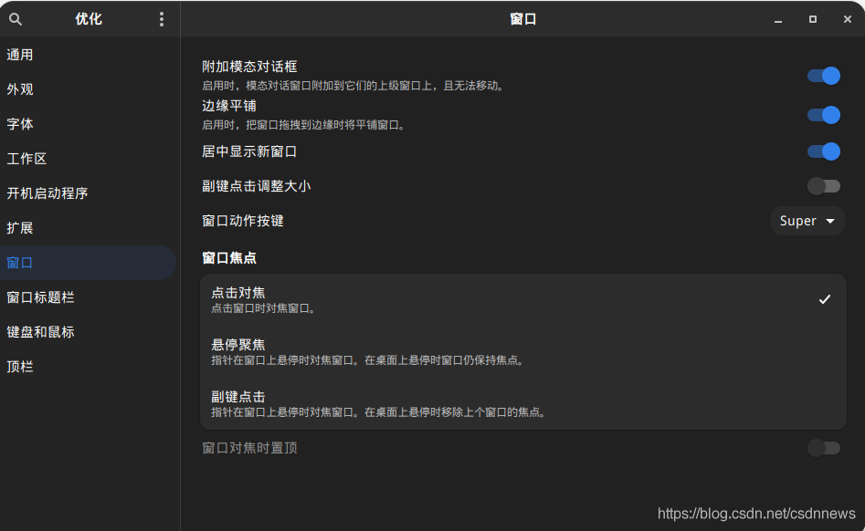Toggle 居中显示新窗口 off
The image size is (865, 531).
pos(823,151)
